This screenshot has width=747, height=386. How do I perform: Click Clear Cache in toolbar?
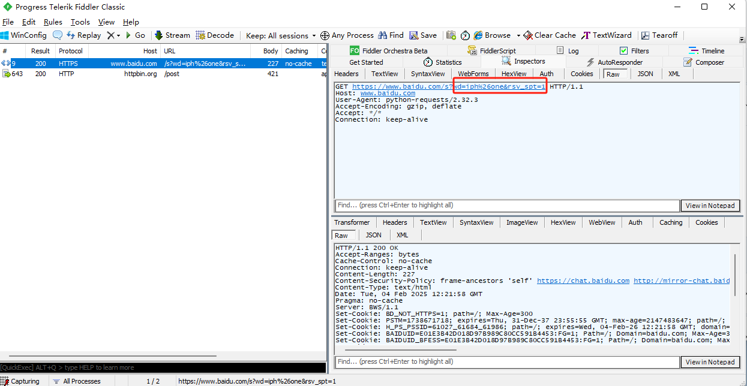pyautogui.click(x=550, y=35)
